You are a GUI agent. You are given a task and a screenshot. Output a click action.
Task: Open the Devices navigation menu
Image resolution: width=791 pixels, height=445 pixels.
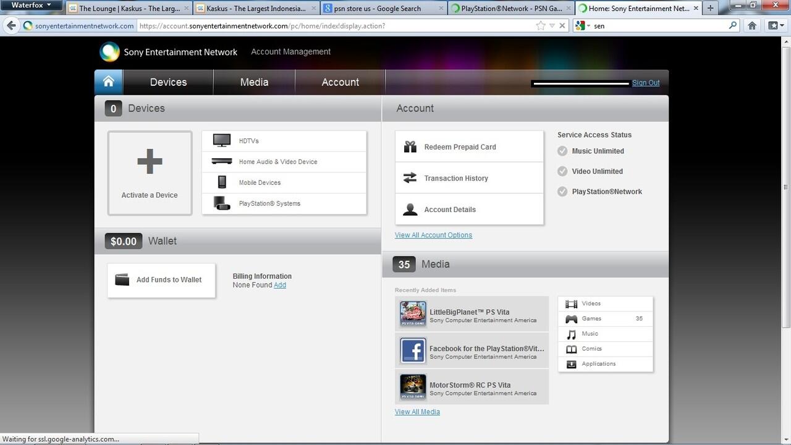168,82
